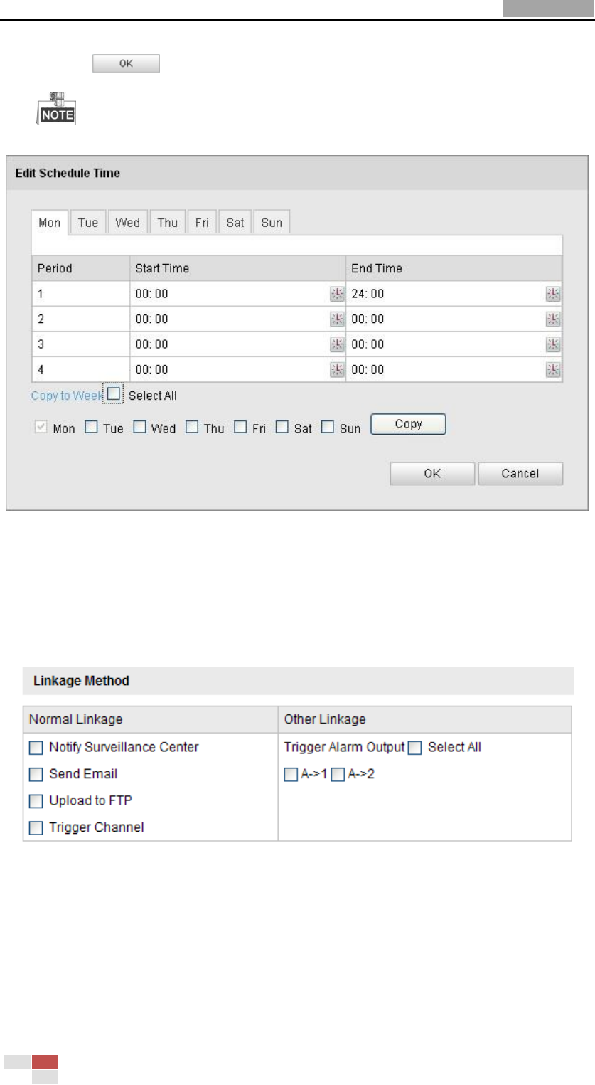
Task: Edit Period 2 start time field
Action: tap(237, 319)
